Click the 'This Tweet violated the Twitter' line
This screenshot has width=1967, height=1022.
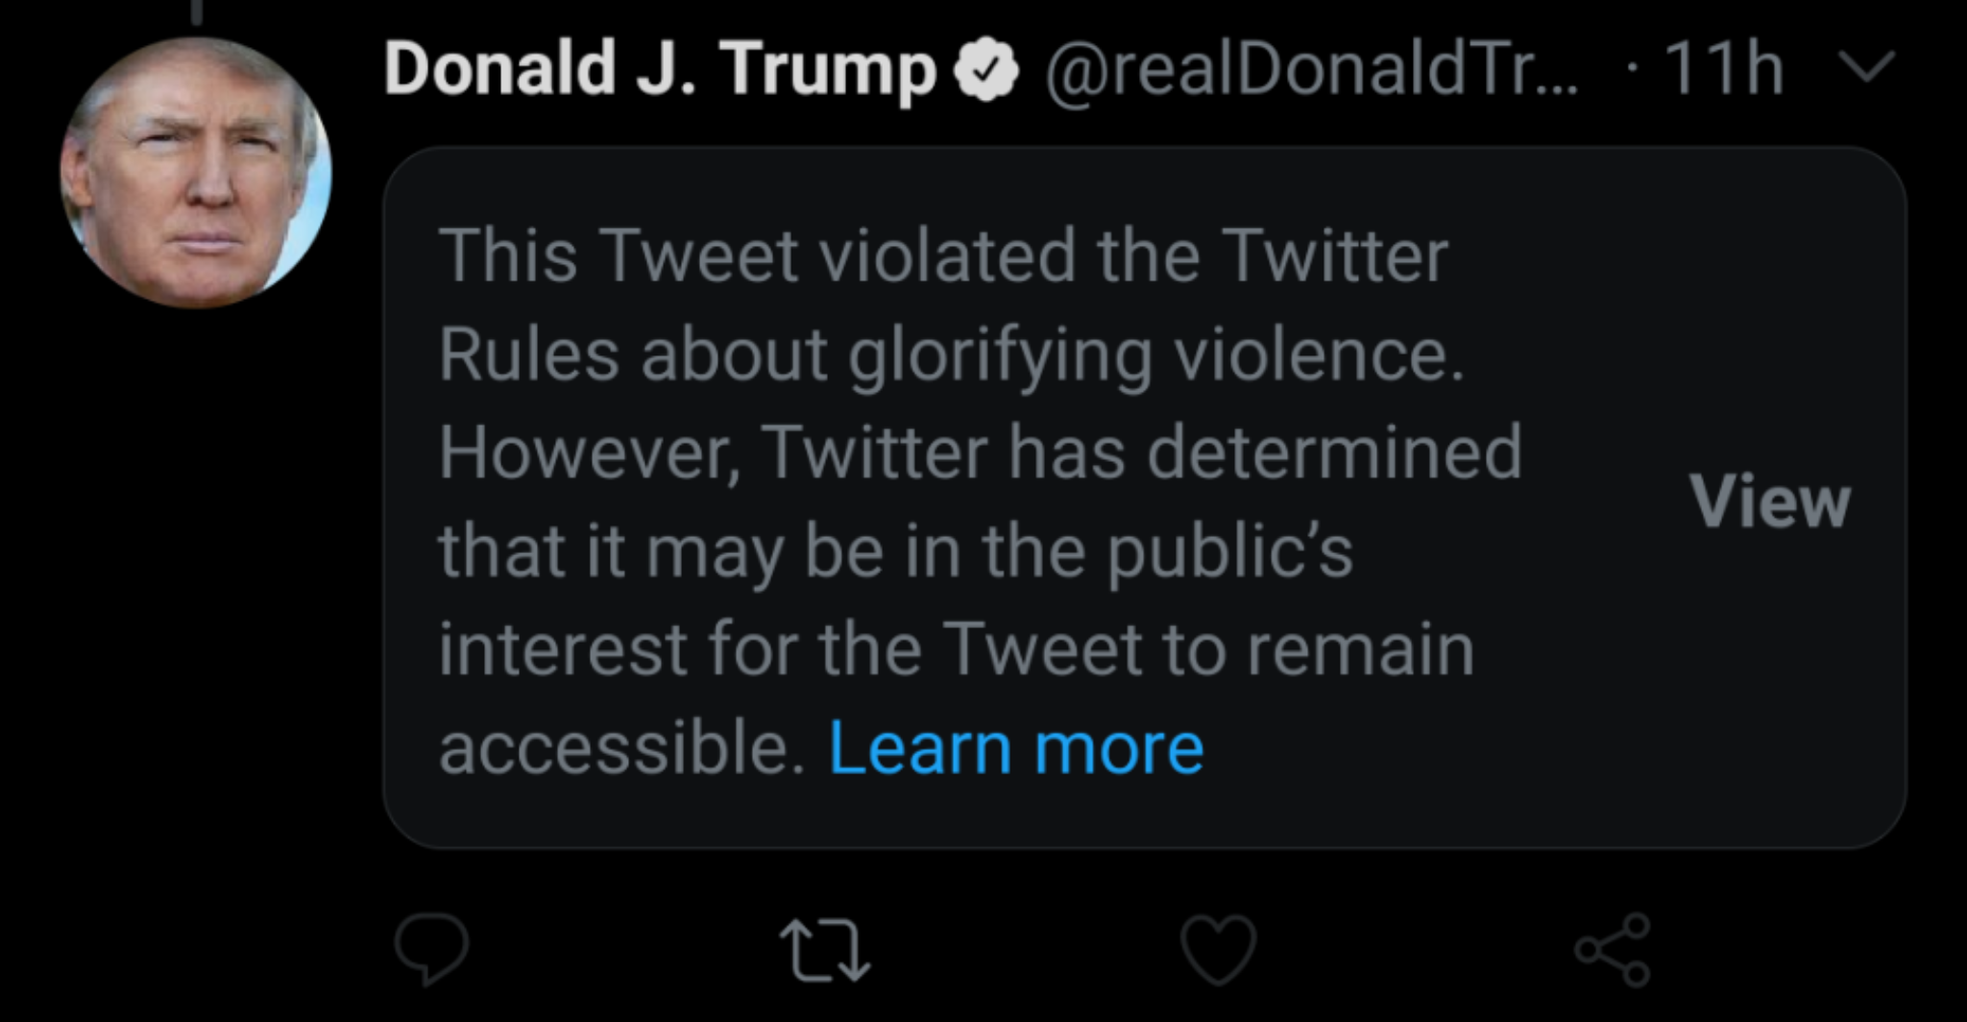(942, 256)
